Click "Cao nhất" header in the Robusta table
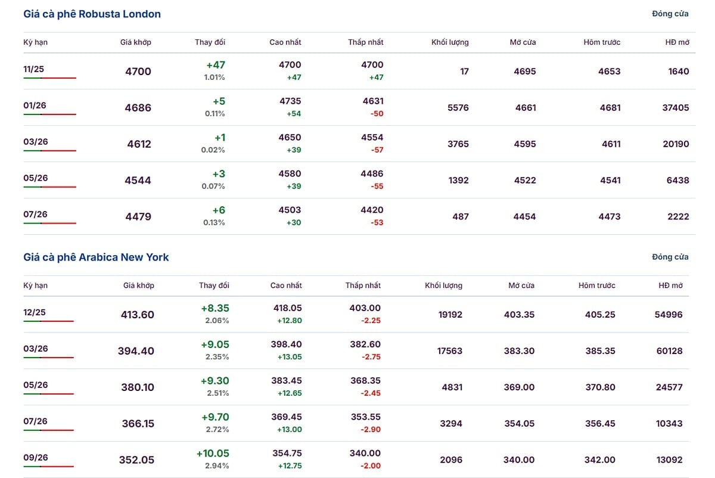This screenshot has width=715, height=478. pyautogui.click(x=285, y=42)
